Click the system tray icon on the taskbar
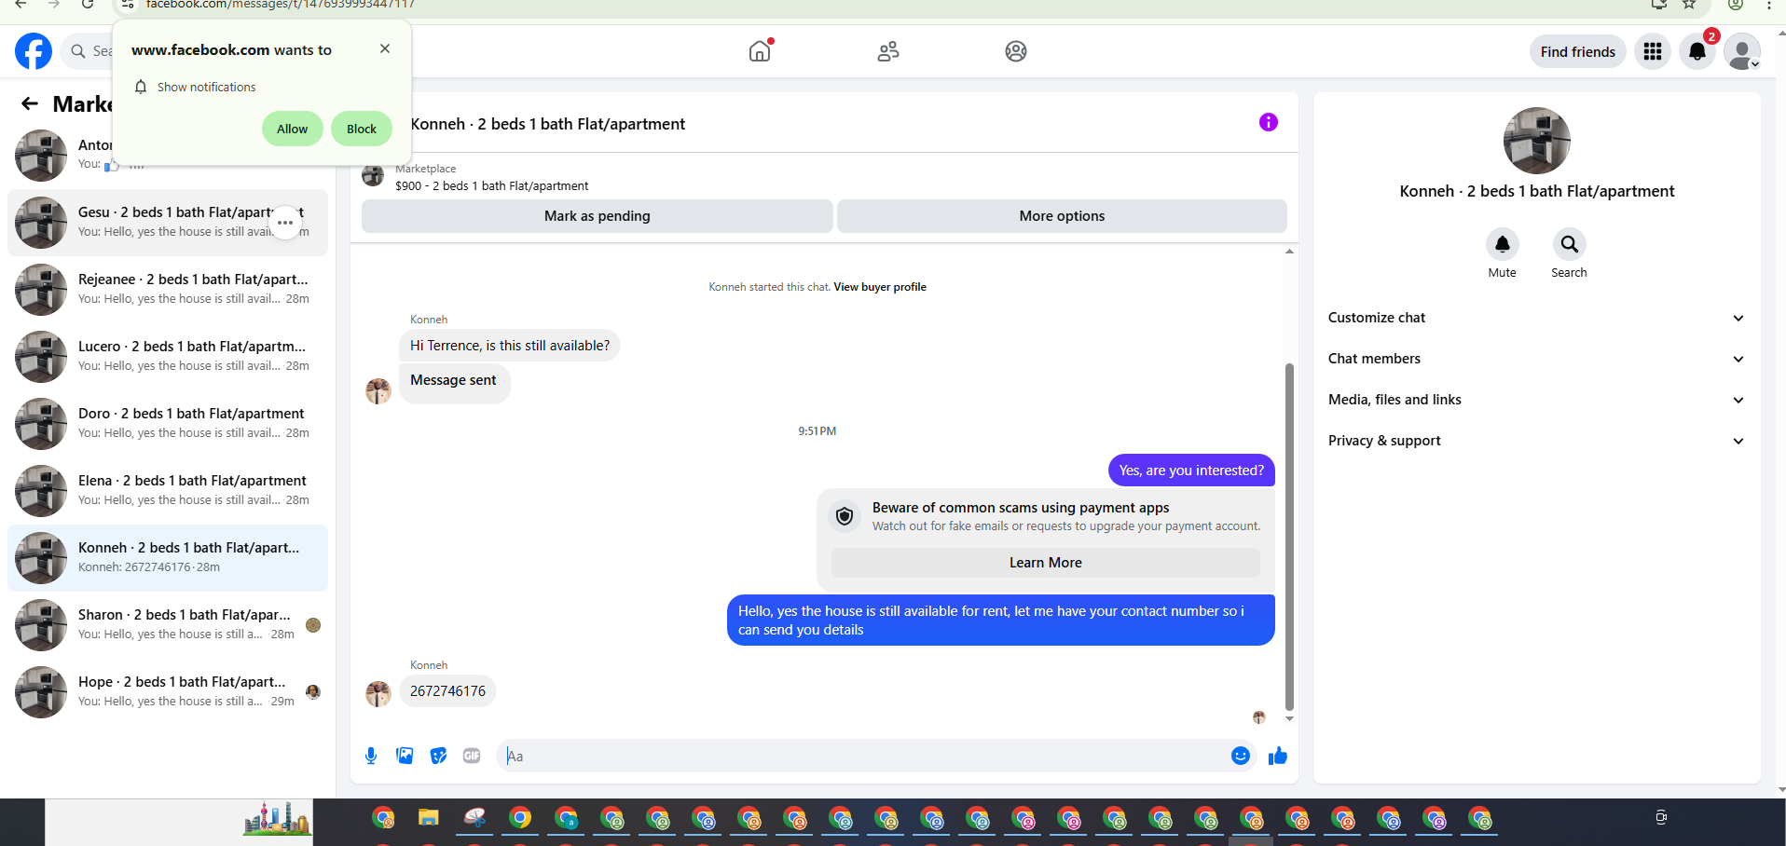This screenshot has width=1786, height=846. tap(1661, 818)
